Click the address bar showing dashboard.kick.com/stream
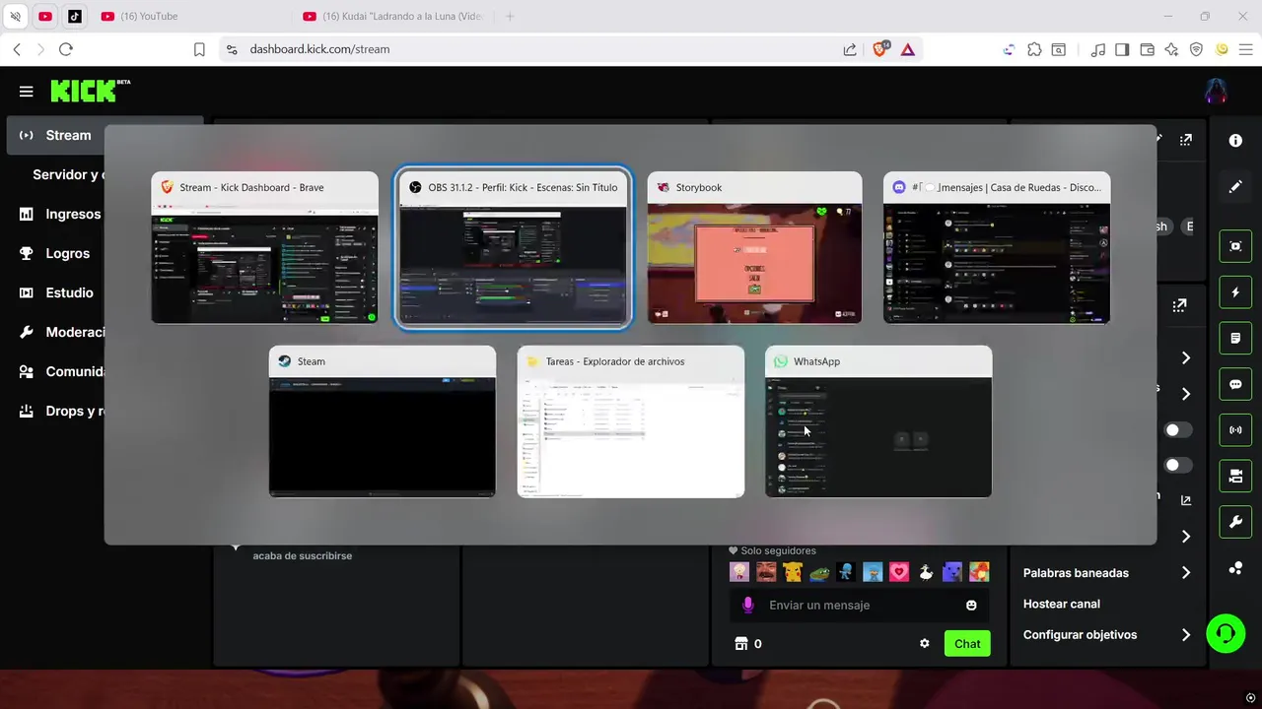This screenshot has height=709, width=1262. pos(532,49)
